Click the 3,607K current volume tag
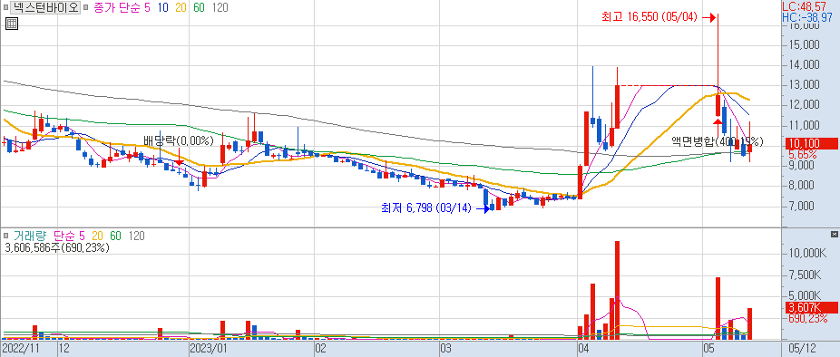The width and height of the screenshot is (840, 357). pos(811,308)
